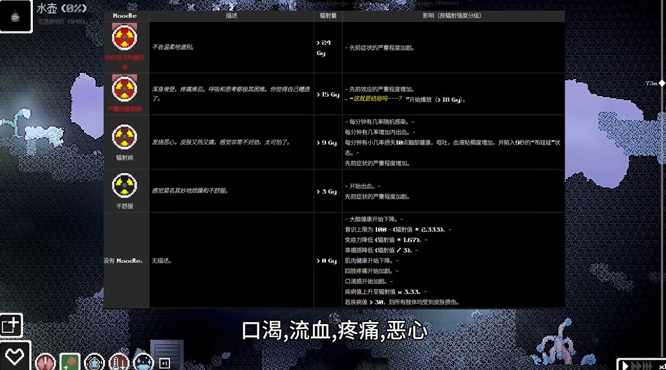The image size is (666, 370).
Task: Open the heart health panel button
Action: [x=15, y=356]
